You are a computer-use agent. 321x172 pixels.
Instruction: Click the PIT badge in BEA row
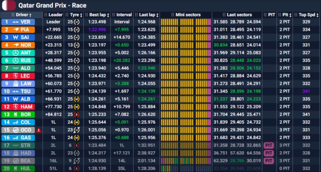click(x=269, y=161)
